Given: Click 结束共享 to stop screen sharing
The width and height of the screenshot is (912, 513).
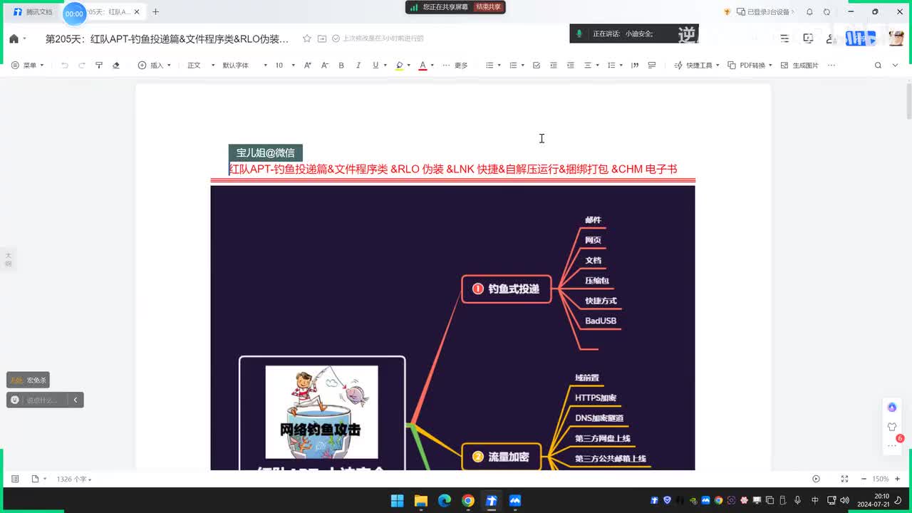Looking at the screenshot, I should coord(489,7).
